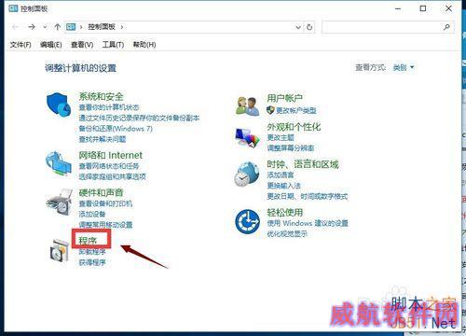
Task: Click 更改主题 link
Action: point(281,137)
